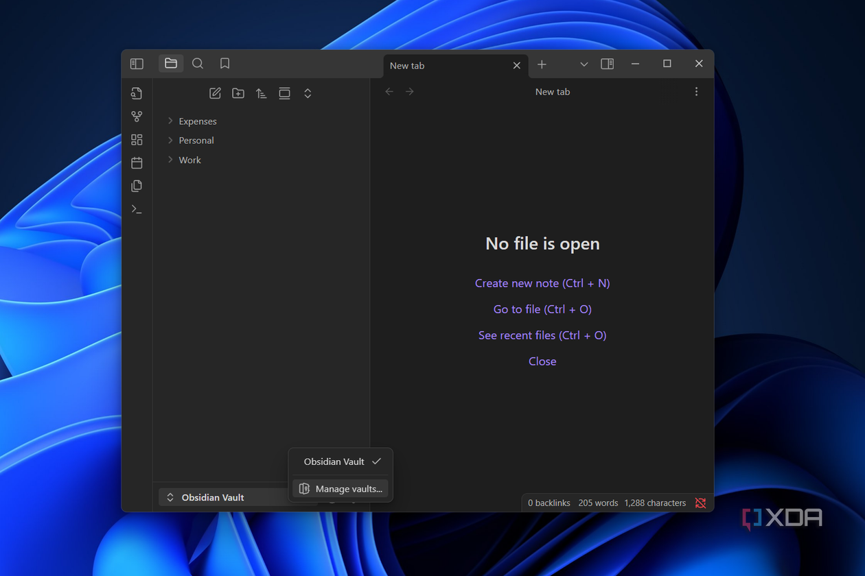Toggle the left sidebar collapse icon

(x=137, y=64)
